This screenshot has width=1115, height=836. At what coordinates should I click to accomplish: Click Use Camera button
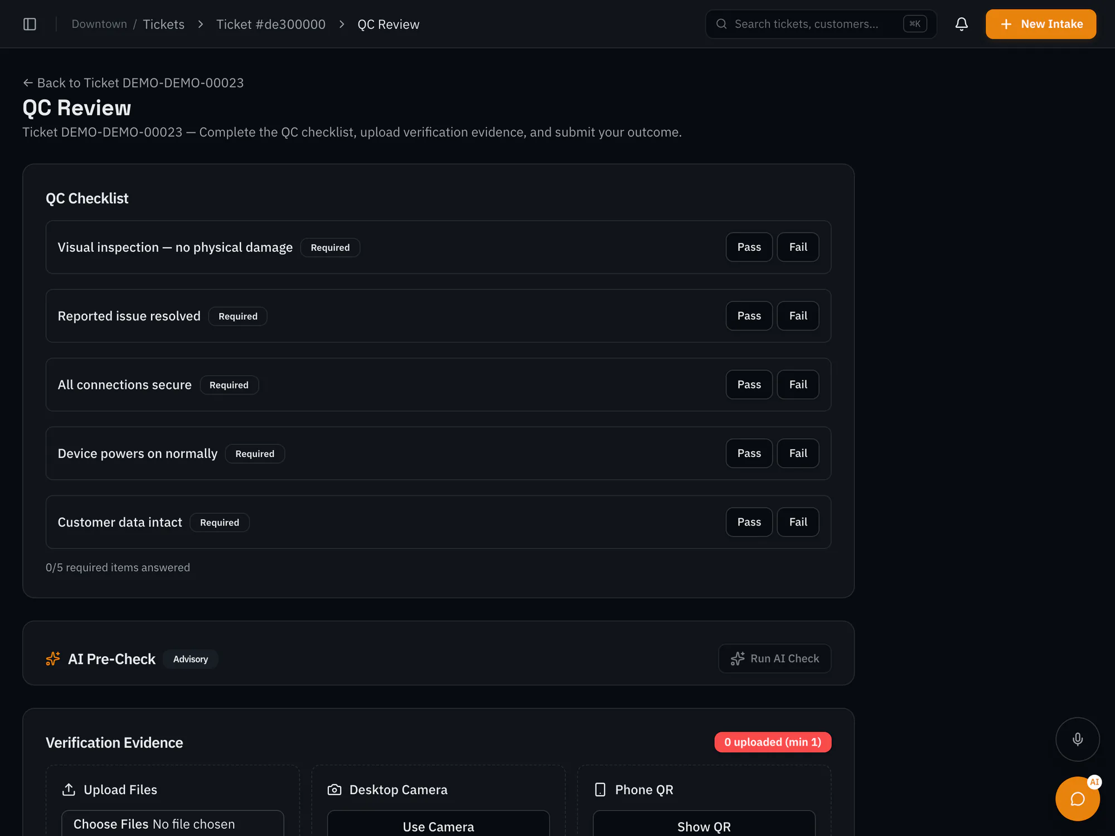[x=438, y=824]
